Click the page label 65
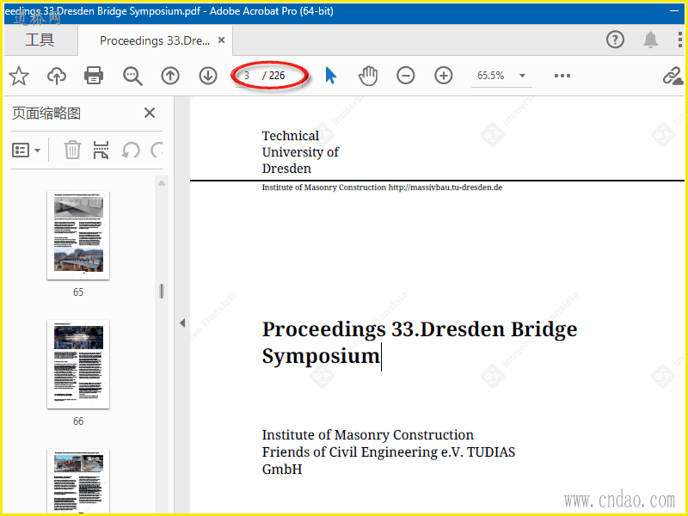The height and width of the screenshot is (516, 688). 78,292
